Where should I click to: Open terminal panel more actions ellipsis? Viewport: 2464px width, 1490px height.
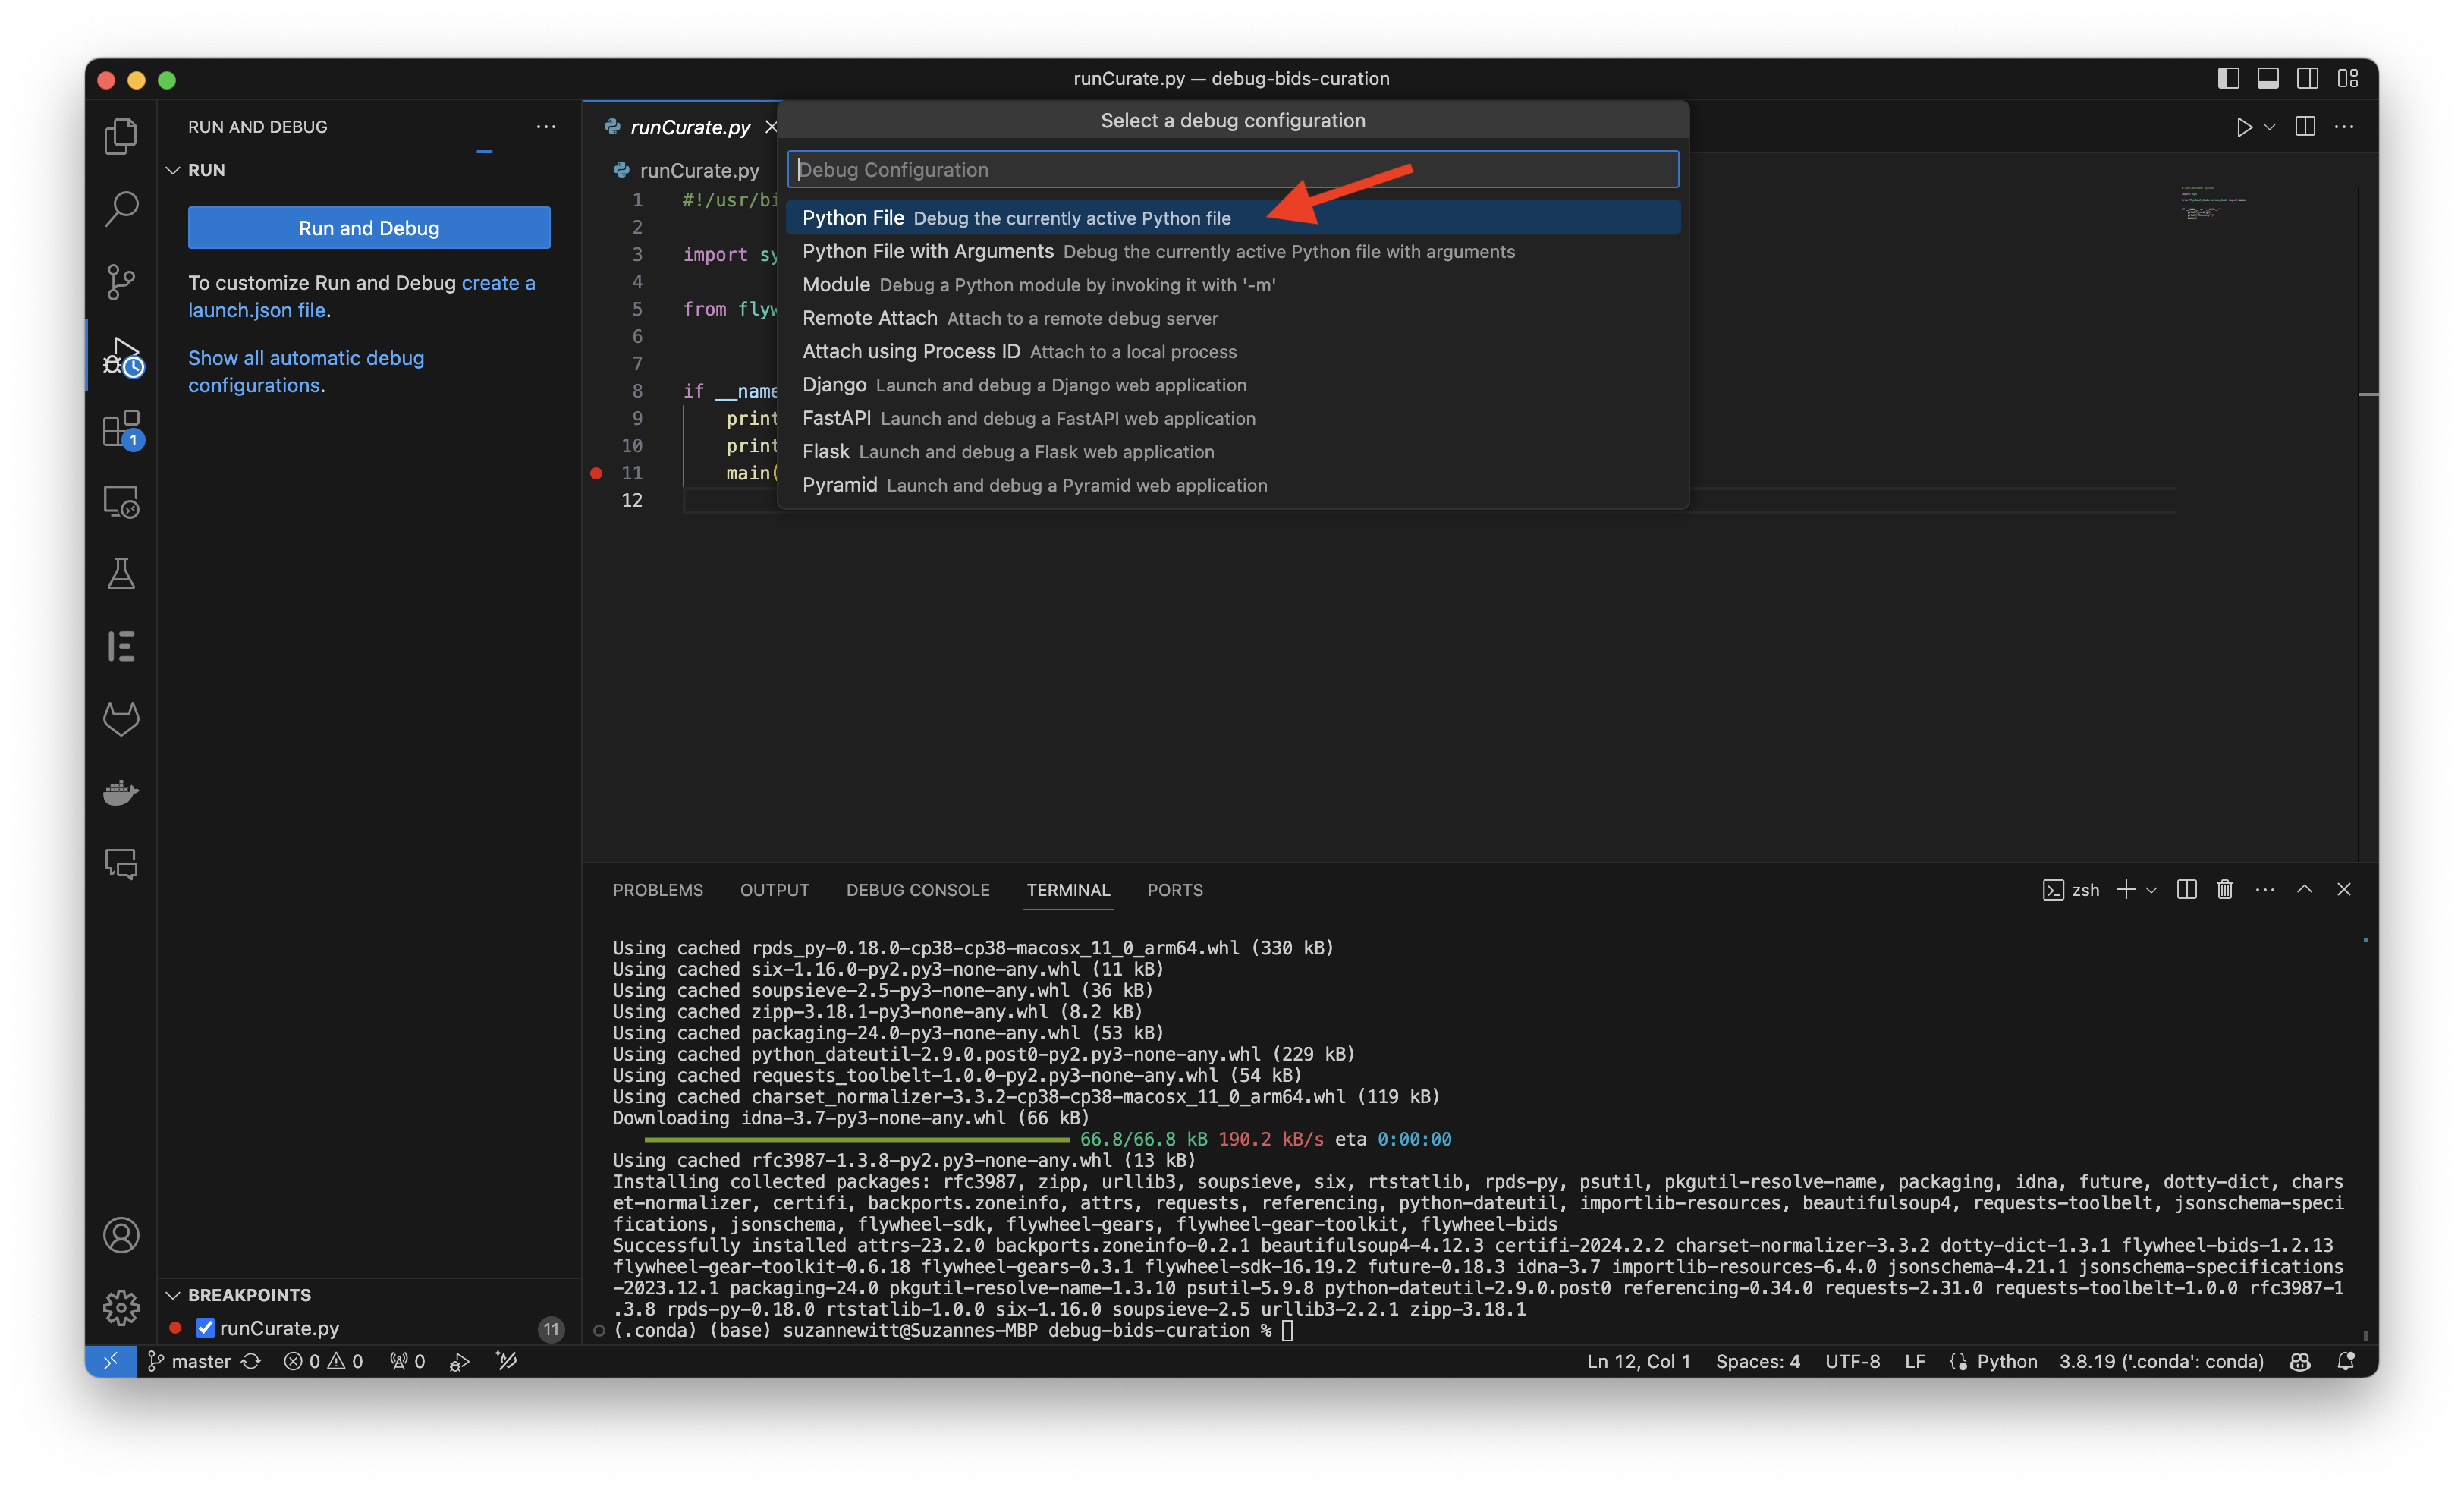click(x=2265, y=889)
